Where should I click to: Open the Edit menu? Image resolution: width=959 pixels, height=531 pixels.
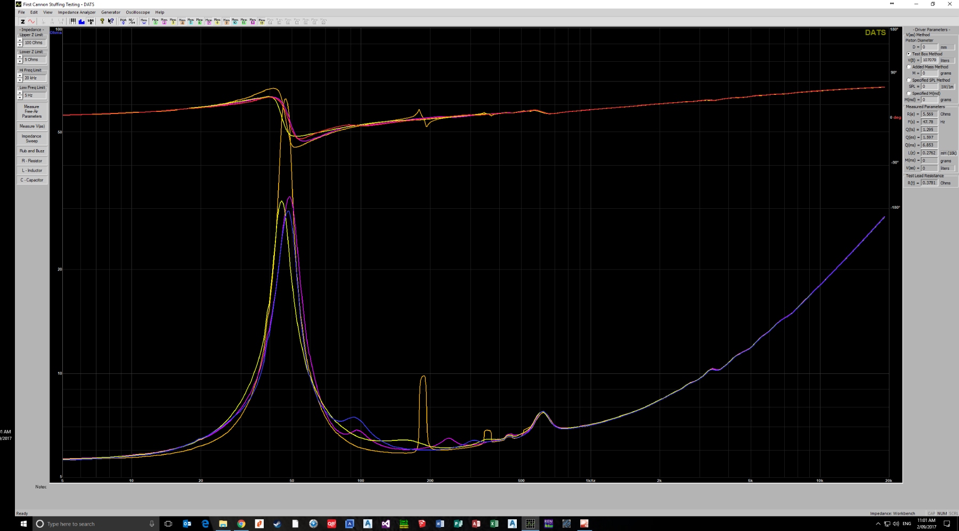[x=34, y=12]
